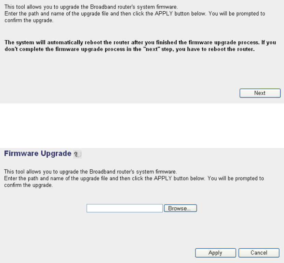
Task: Click "confirm the upgrade." line above bold warning
Action: pos(29,20)
